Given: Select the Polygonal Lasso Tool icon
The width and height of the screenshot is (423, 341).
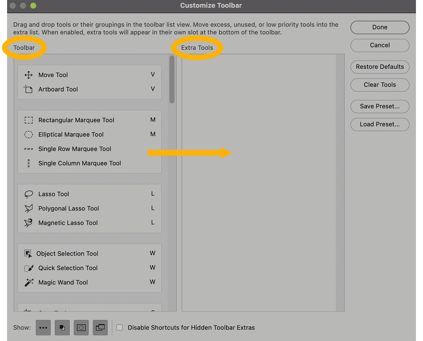Looking at the screenshot, I should tap(28, 209).
